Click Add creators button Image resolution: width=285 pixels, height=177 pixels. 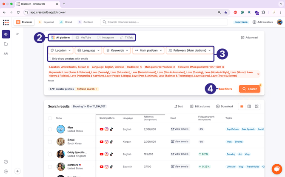tap(262, 22)
